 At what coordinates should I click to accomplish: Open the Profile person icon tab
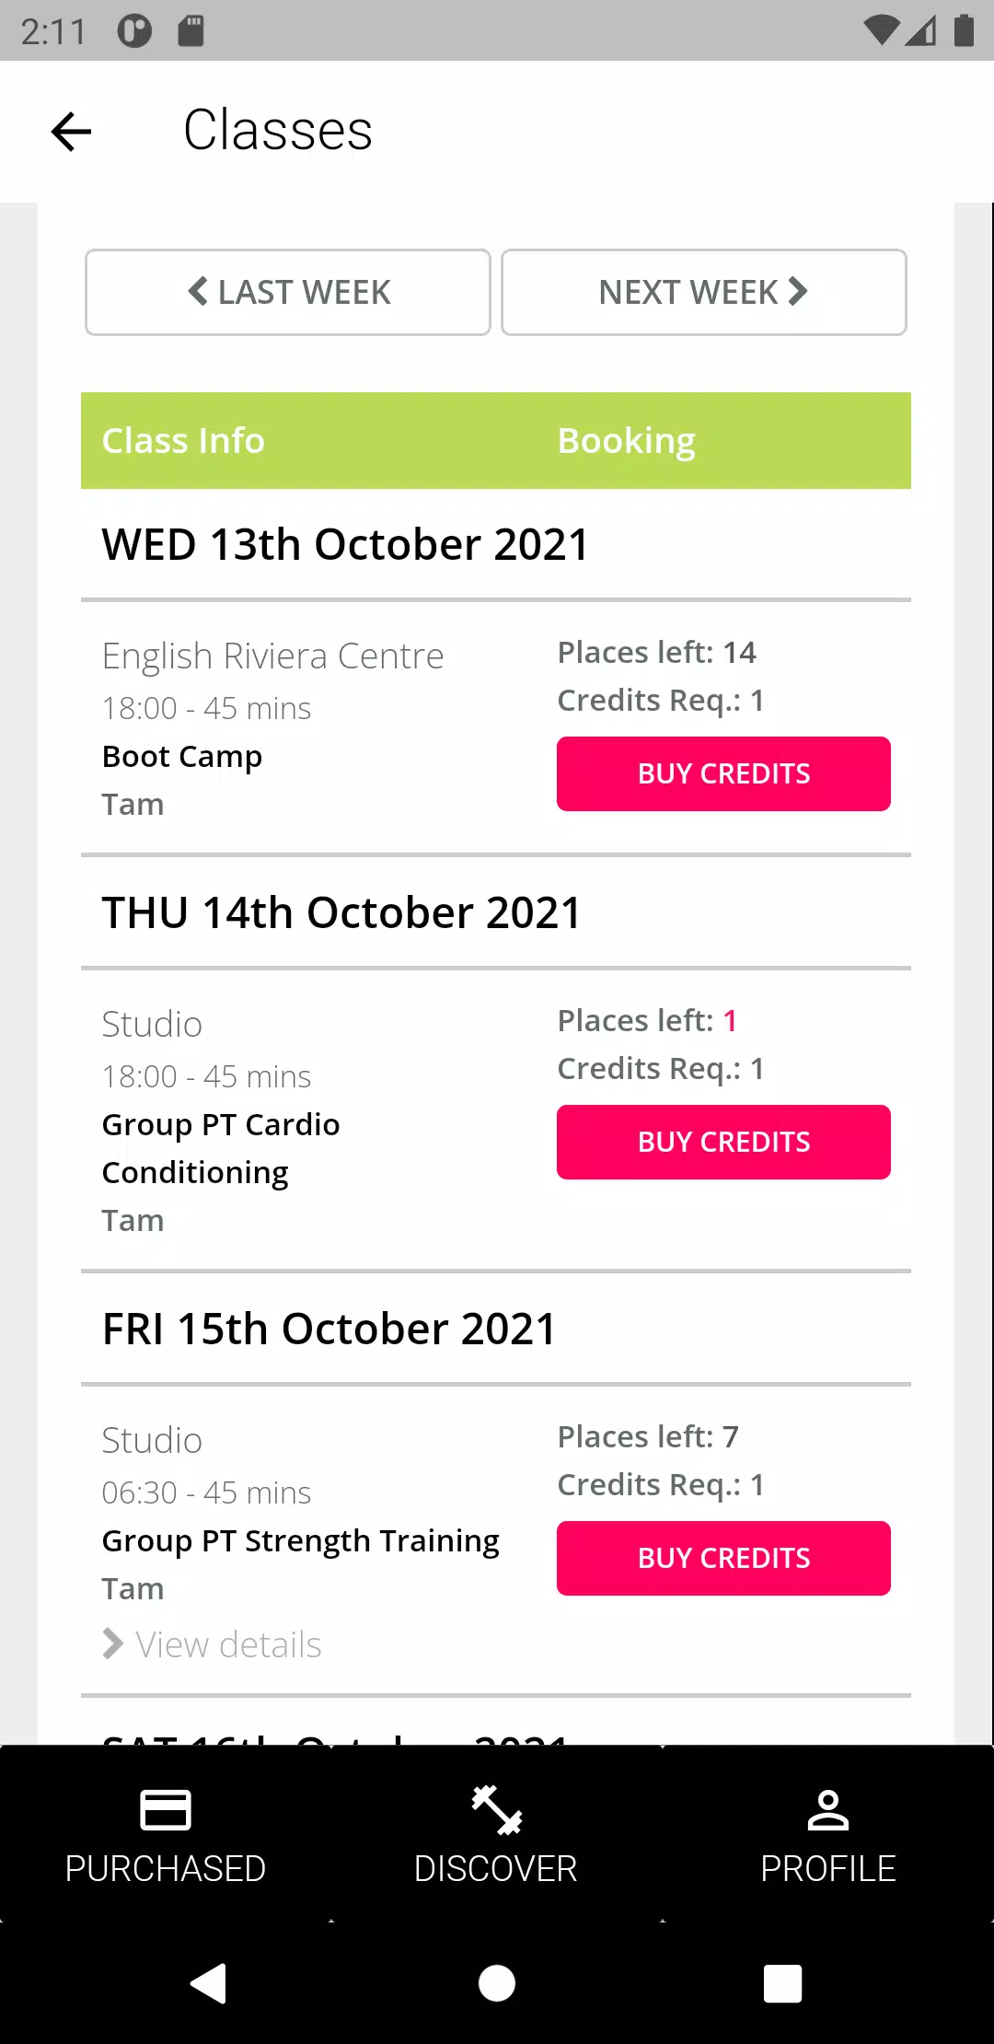point(828,1834)
